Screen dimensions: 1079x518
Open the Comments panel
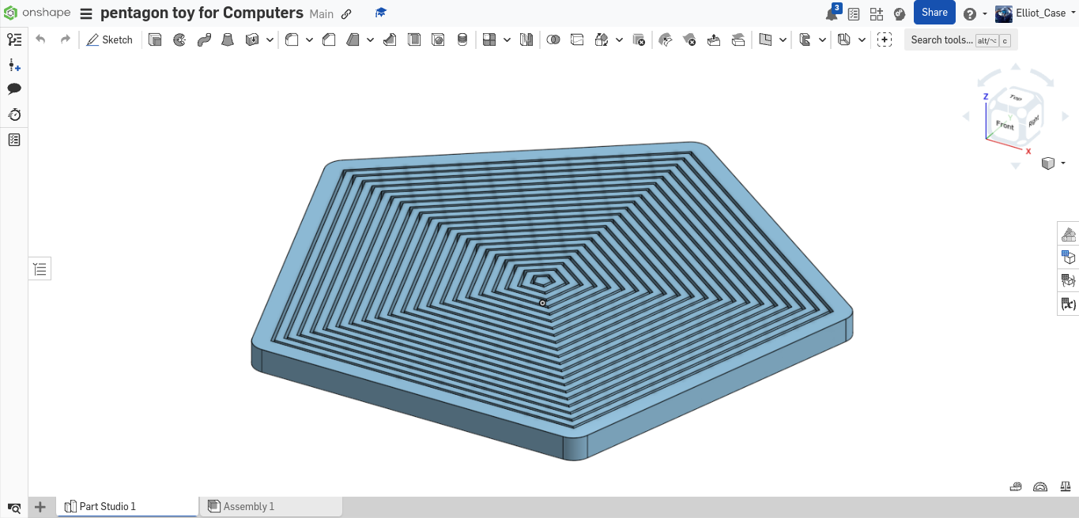click(14, 89)
